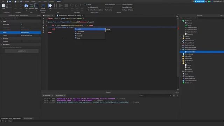Screen dimensions: 224x126
Task: Click Toggle Comment in Actions
Action: [x=127, y=5]
